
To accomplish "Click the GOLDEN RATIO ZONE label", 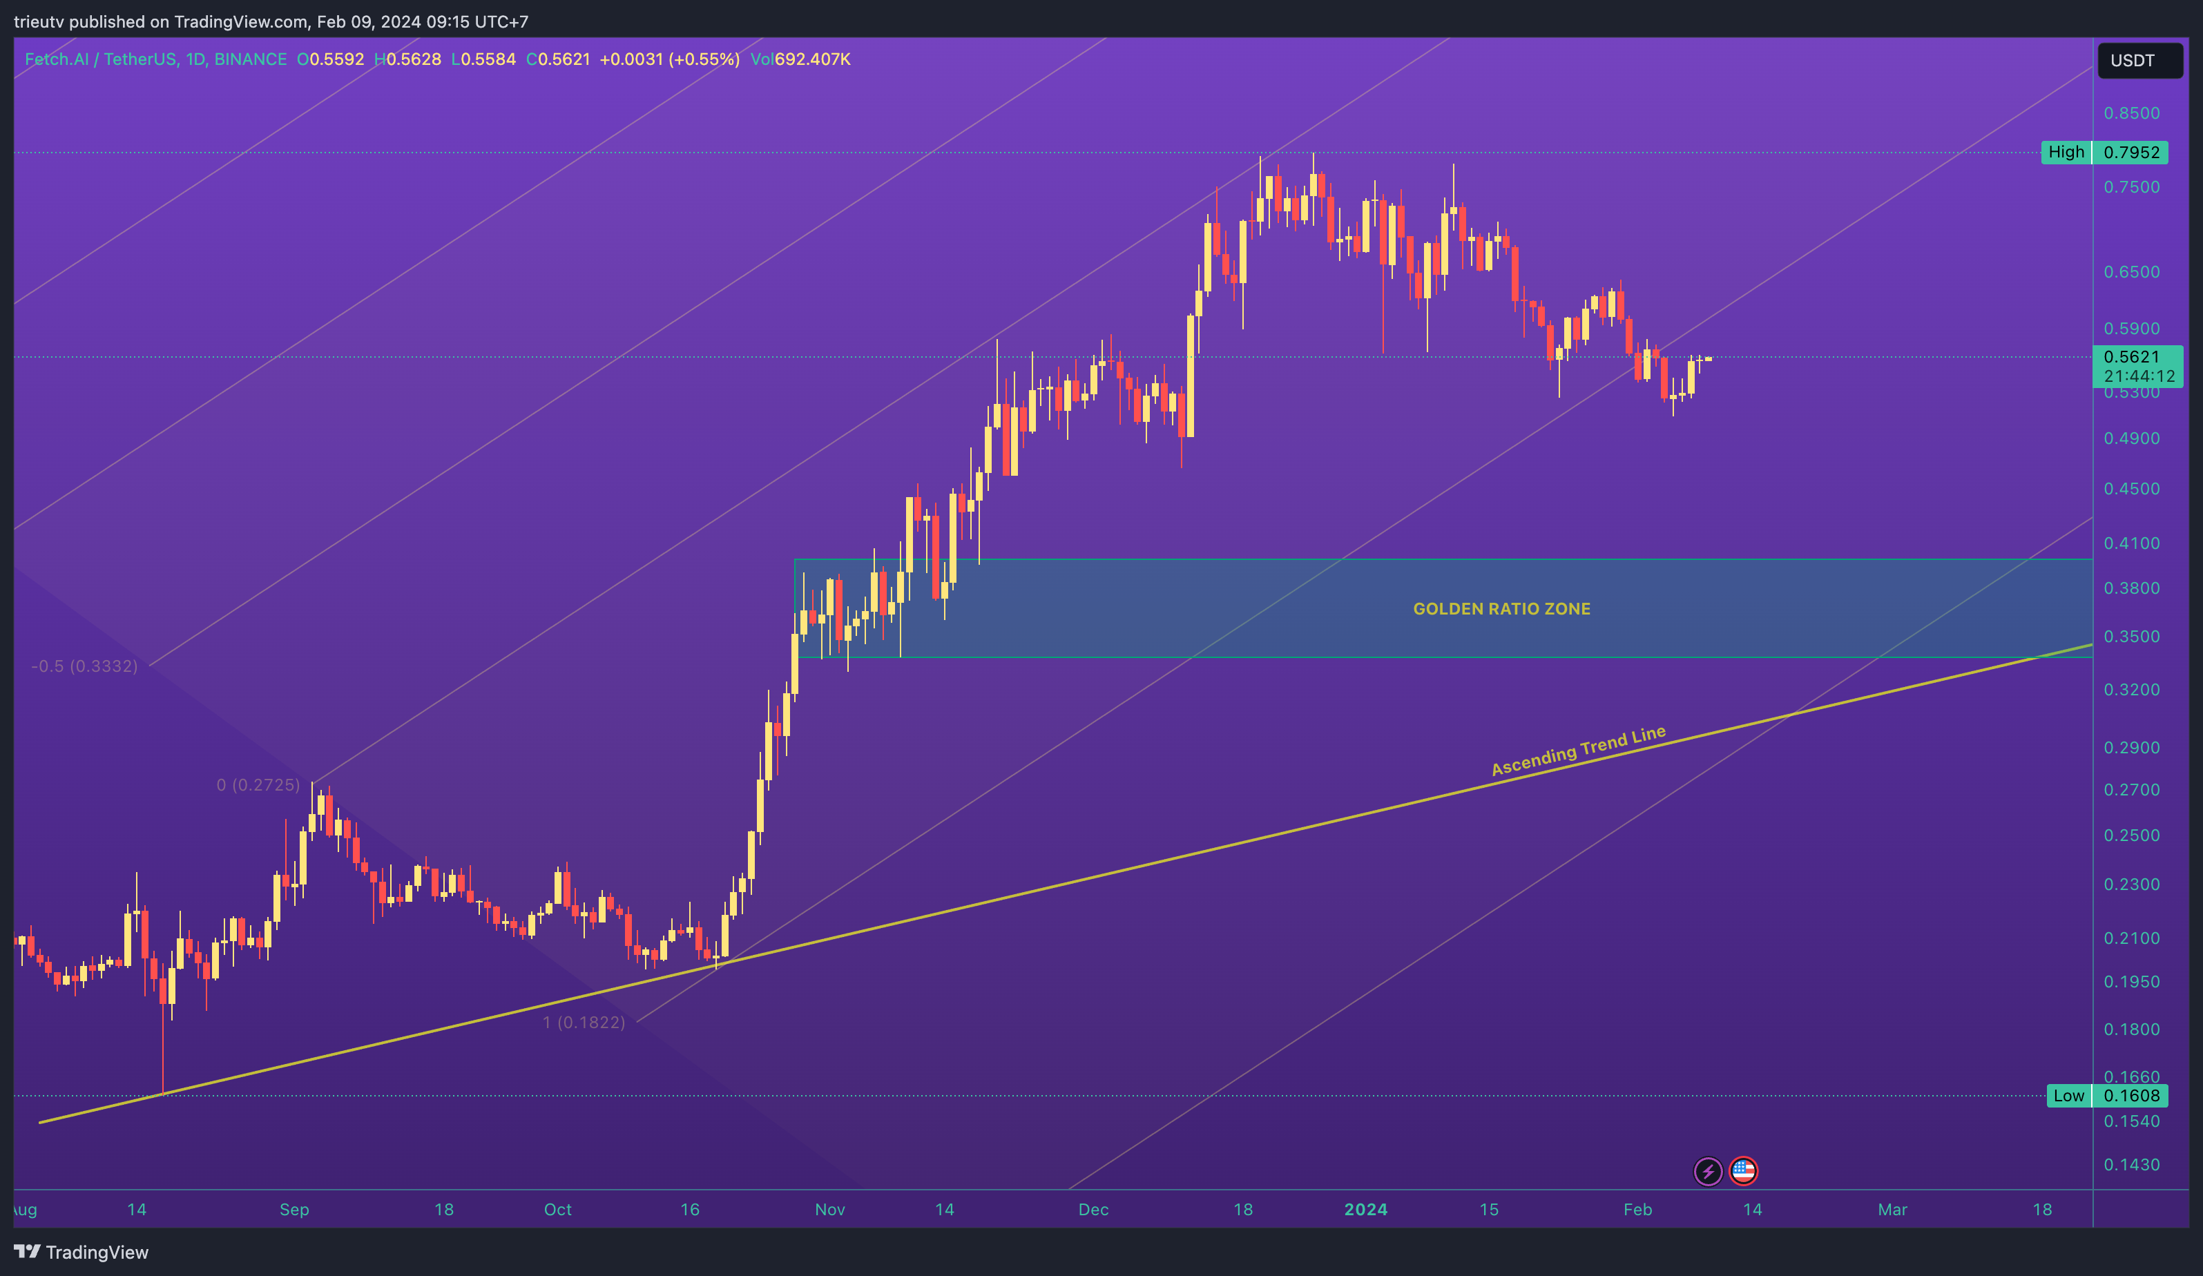I will pos(1502,609).
